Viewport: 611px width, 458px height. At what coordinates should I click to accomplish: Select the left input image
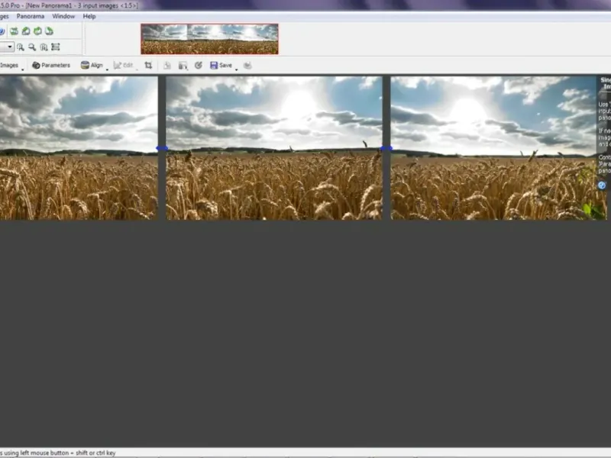79,148
